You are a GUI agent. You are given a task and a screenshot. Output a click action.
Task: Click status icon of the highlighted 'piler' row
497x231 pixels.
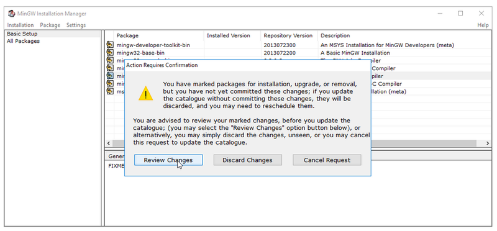[110, 75]
